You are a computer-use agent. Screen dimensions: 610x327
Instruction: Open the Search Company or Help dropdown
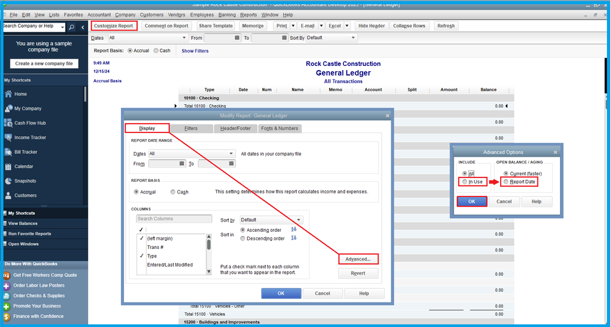[62, 27]
